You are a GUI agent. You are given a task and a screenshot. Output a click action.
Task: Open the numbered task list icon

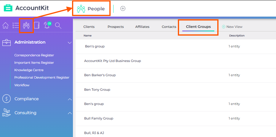[x=16, y=26]
